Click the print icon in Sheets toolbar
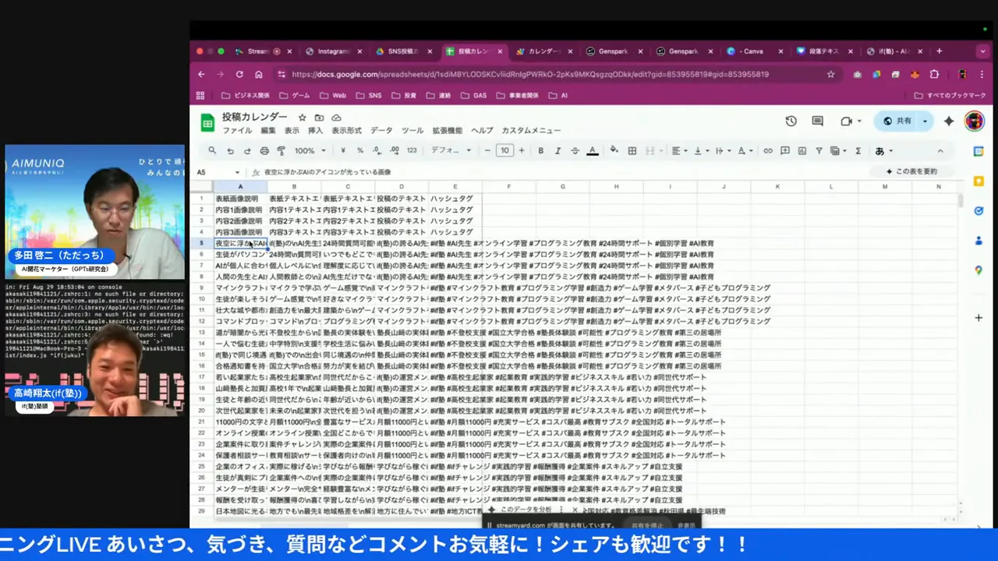The height and width of the screenshot is (561, 998). (264, 151)
